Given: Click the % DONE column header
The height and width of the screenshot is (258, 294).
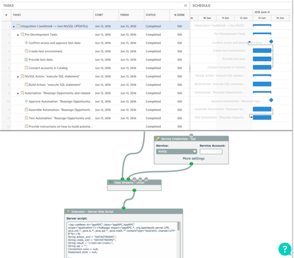Looking at the screenshot, I should (x=179, y=15).
